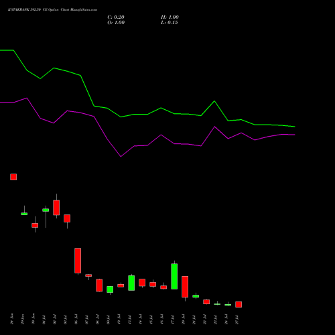This screenshot has width=335, height=335.
Task: Click the high value 'H: 1.00'
Action: (170, 17)
